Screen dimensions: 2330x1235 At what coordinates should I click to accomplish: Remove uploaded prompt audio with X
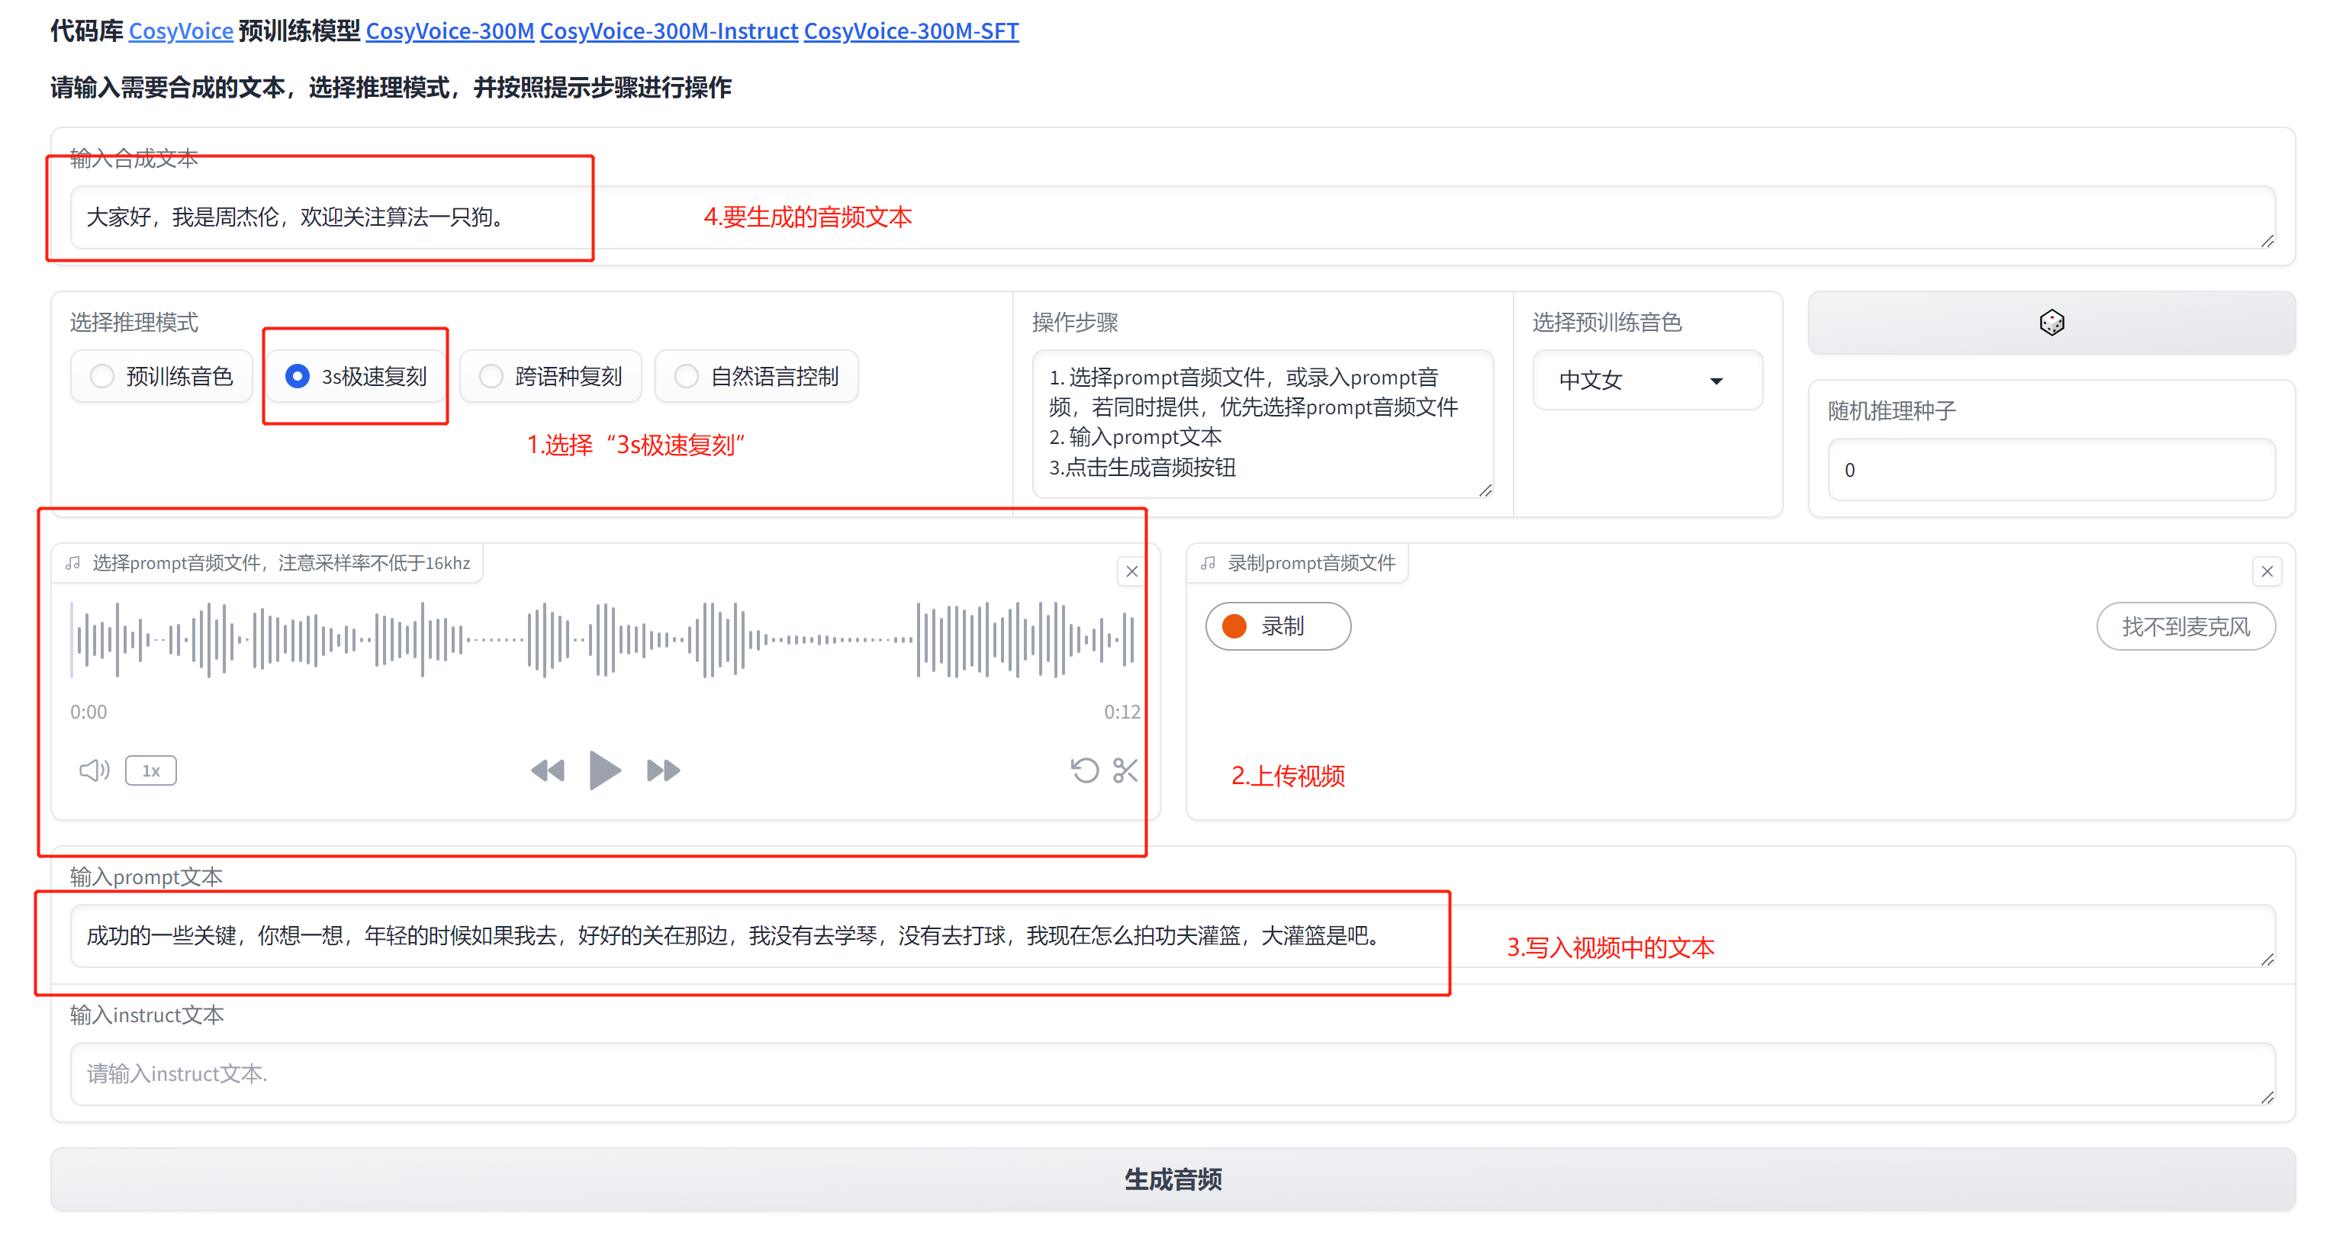[1131, 571]
